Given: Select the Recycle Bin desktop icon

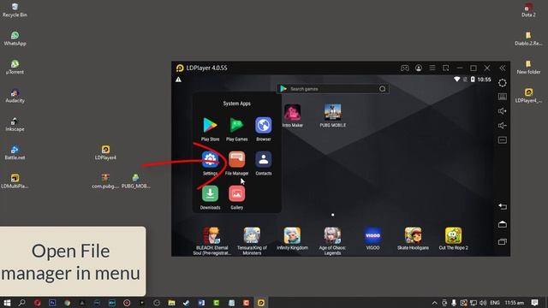Looking at the screenshot, I should click(x=15, y=9).
